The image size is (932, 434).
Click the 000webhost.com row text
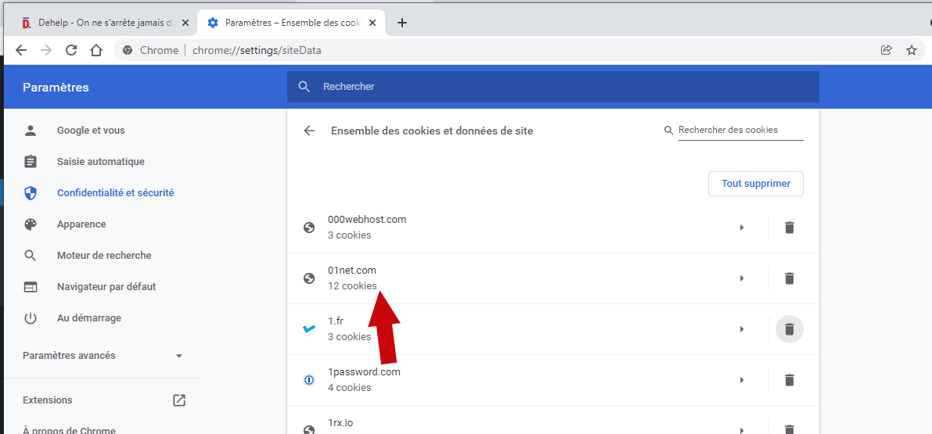[367, 219]
